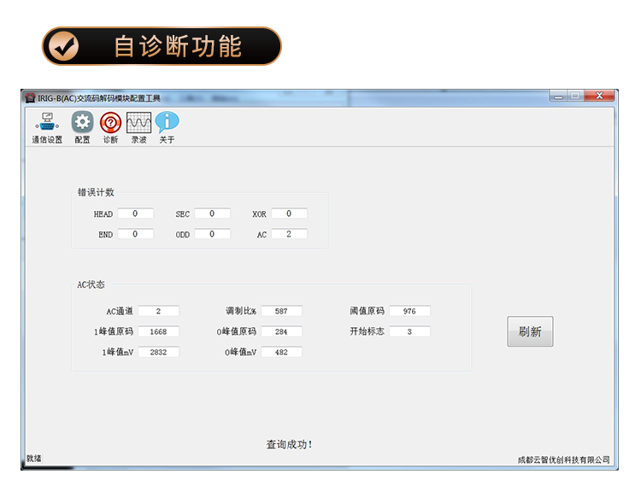Click the window title IRIG-B(AC)交流码解码模块配置工具
The image size is (641, 497).
[99, 98]
